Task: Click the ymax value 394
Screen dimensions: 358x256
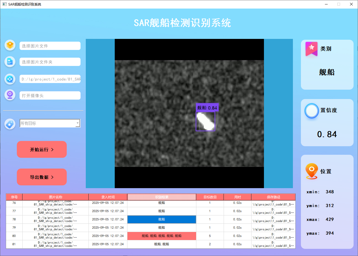Action: 330,233
